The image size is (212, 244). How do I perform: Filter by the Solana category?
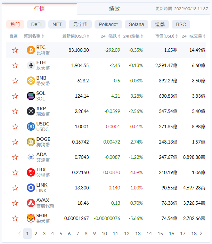coord(136,24)
